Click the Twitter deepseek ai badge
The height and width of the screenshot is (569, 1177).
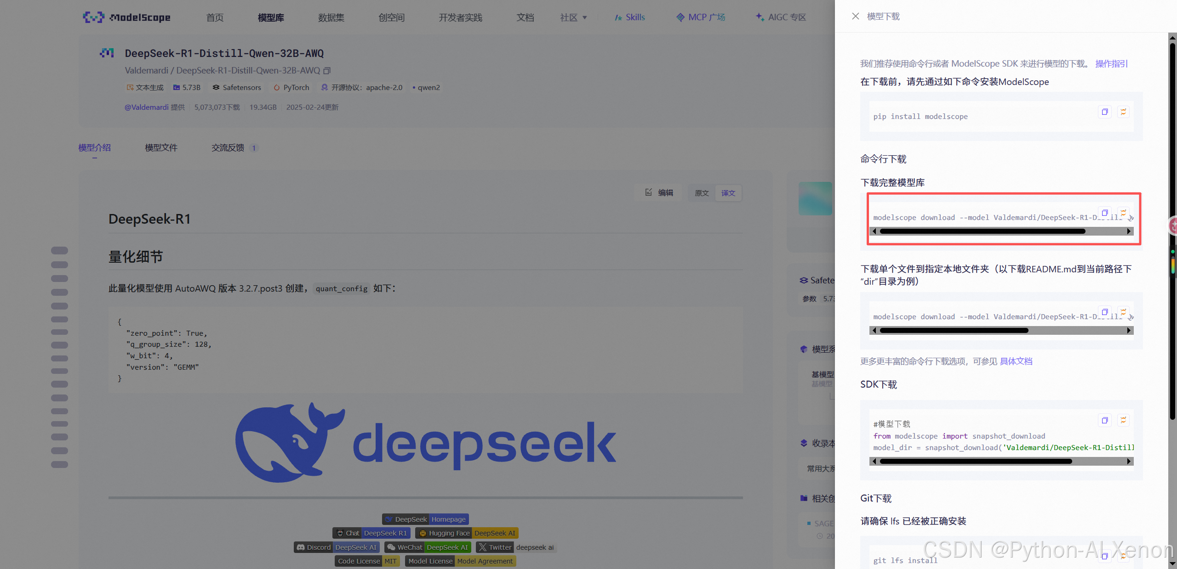[x=516, y=547]
